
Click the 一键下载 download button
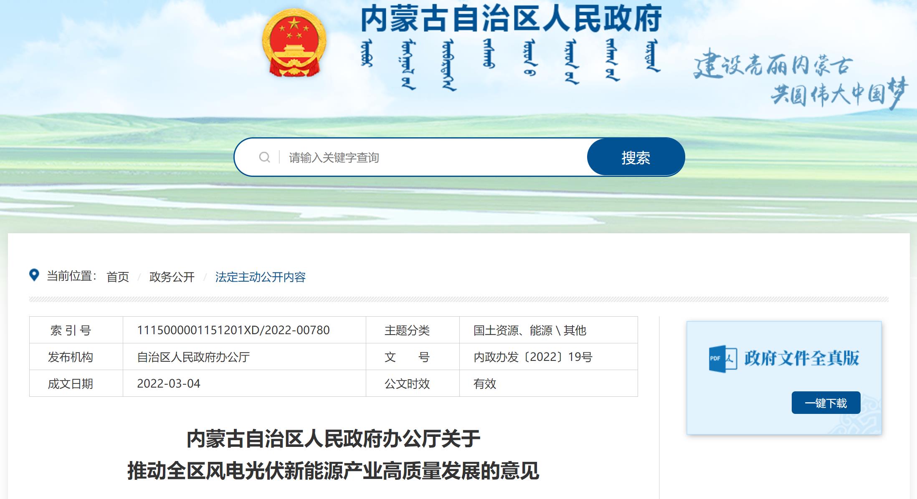click(826, 403)
